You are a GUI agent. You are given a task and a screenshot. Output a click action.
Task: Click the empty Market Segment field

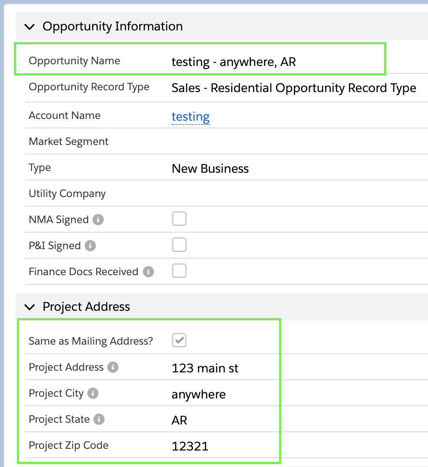[x=260, y=141]
